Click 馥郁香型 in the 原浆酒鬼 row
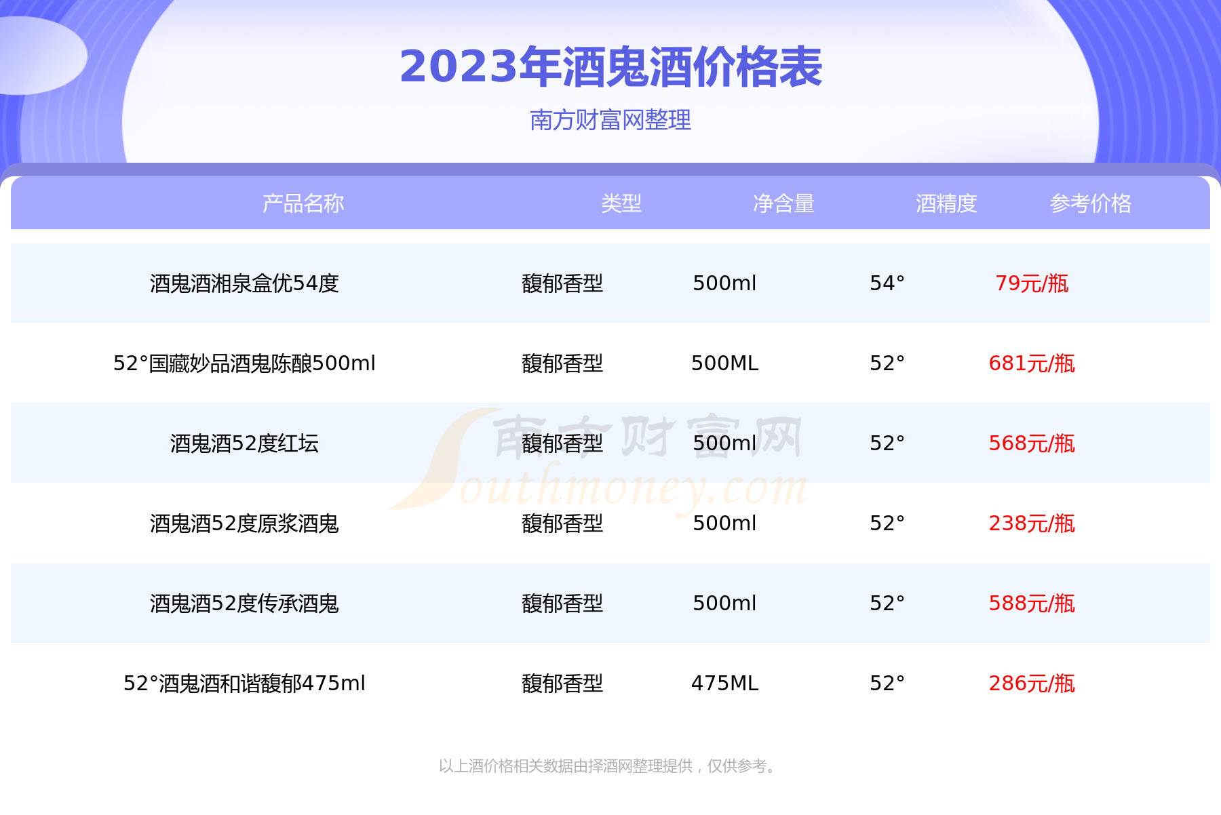 (562, 523)
